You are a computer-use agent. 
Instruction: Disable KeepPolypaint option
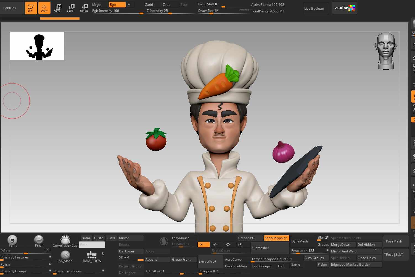coord(276,238)
